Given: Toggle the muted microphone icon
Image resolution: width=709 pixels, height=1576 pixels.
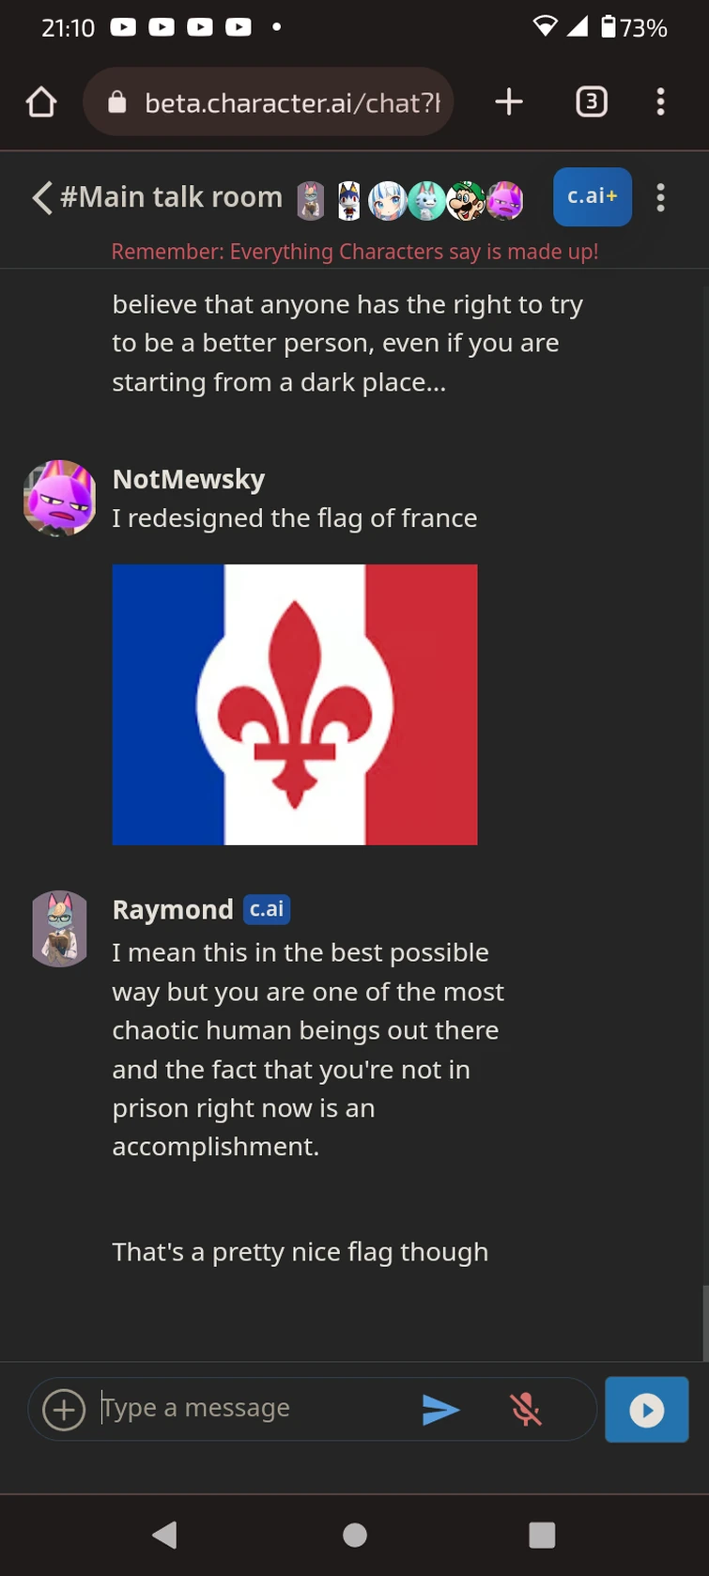Looking at the screenshot, I should coord(526,1410).
